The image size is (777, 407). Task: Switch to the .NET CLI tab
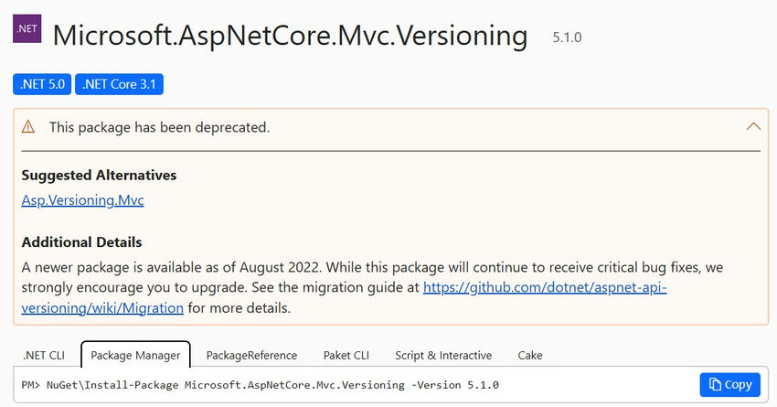[44, 356]
